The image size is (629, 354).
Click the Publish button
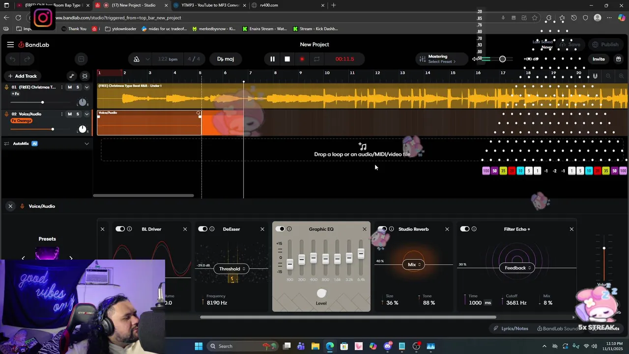(605, 45)
